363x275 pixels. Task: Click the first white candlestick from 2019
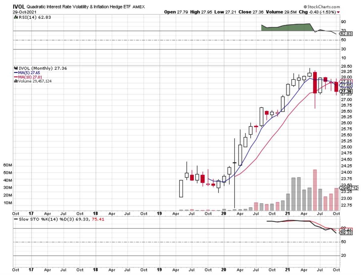tap(181, 189)
